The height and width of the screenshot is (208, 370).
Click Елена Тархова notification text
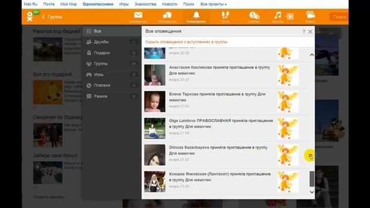[x=217, y=97]
